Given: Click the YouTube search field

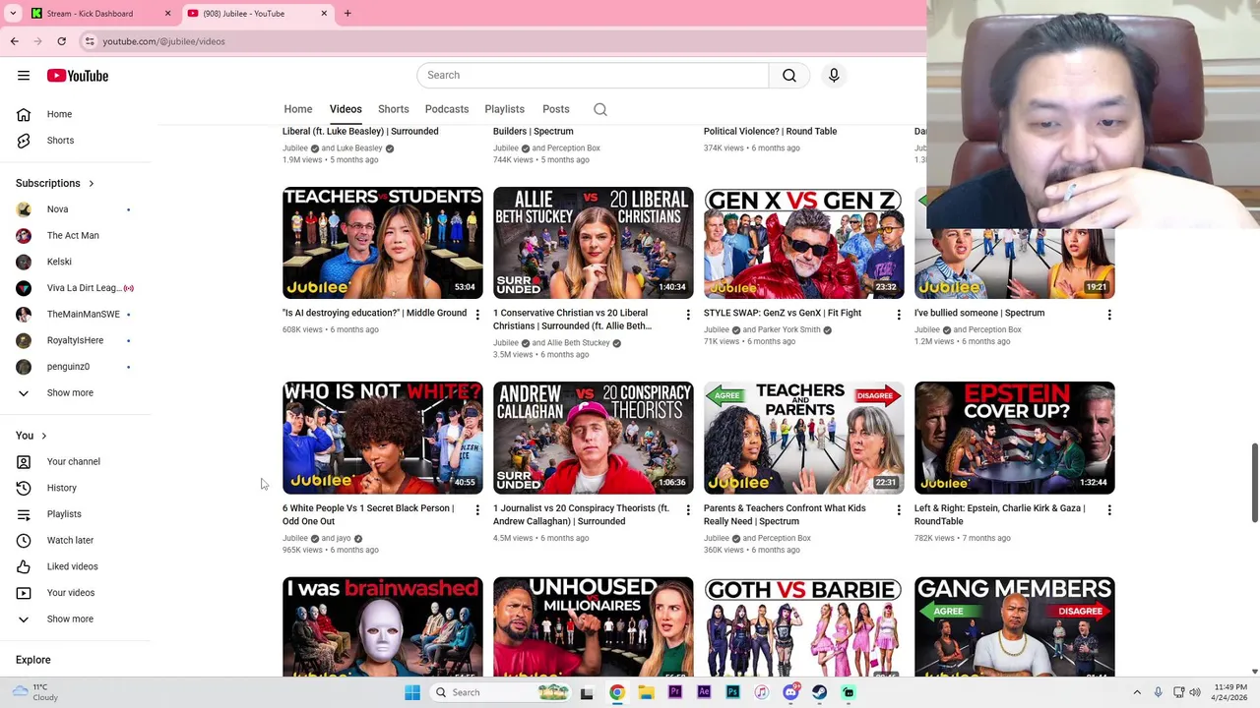Looking at the screenshot, I should (593, 75).
